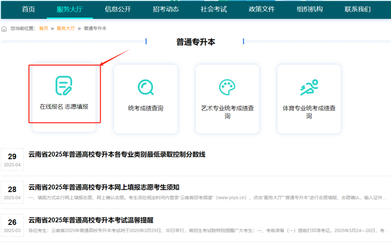Viewport: 391px width, 249px height.
Task: Click the palette icon for 艺术专业统考成绩查询
Action: click(227, 87)
